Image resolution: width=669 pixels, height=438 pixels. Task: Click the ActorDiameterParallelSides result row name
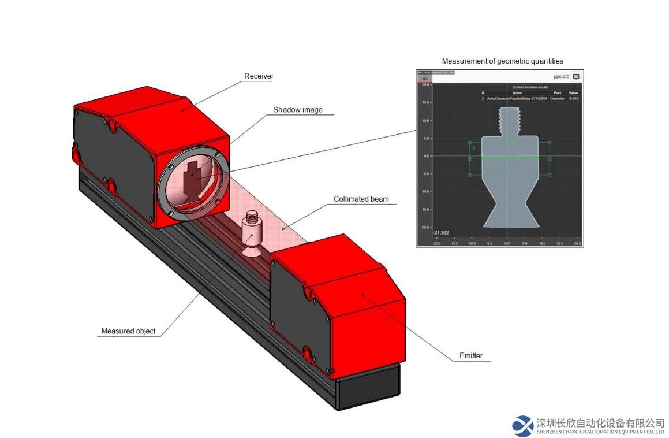517,99
